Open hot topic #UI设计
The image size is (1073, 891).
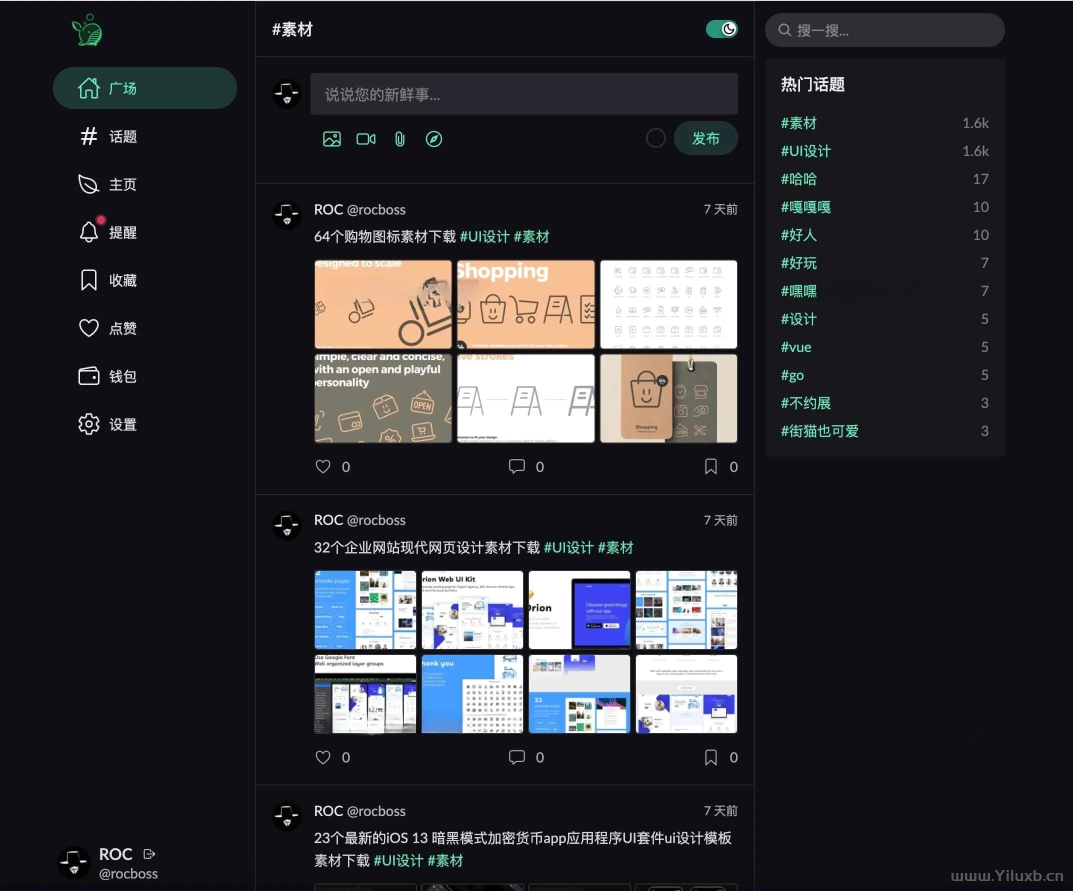[806, 151]
